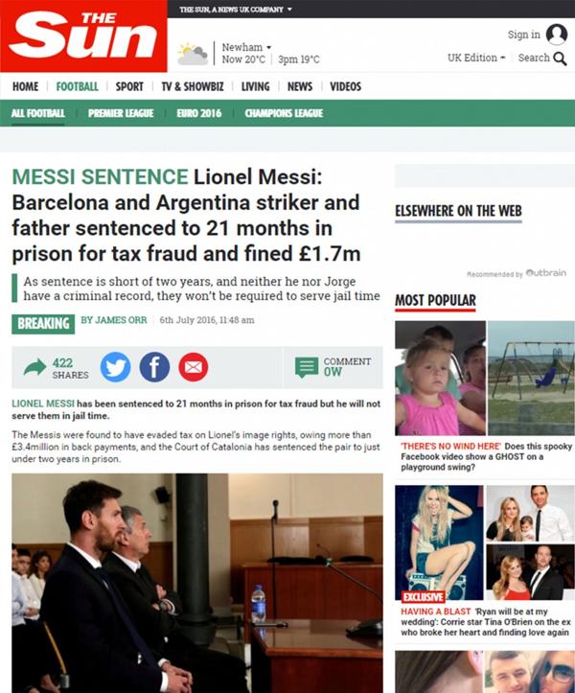Click the green share arrow icon
Viewport: 575px width, 693px height.
(34, 367)
